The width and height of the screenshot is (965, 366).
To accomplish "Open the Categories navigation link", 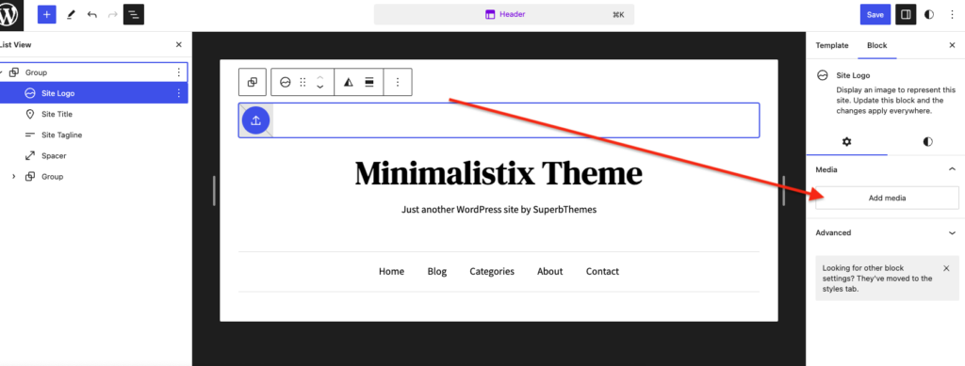I will coord(492,271).
